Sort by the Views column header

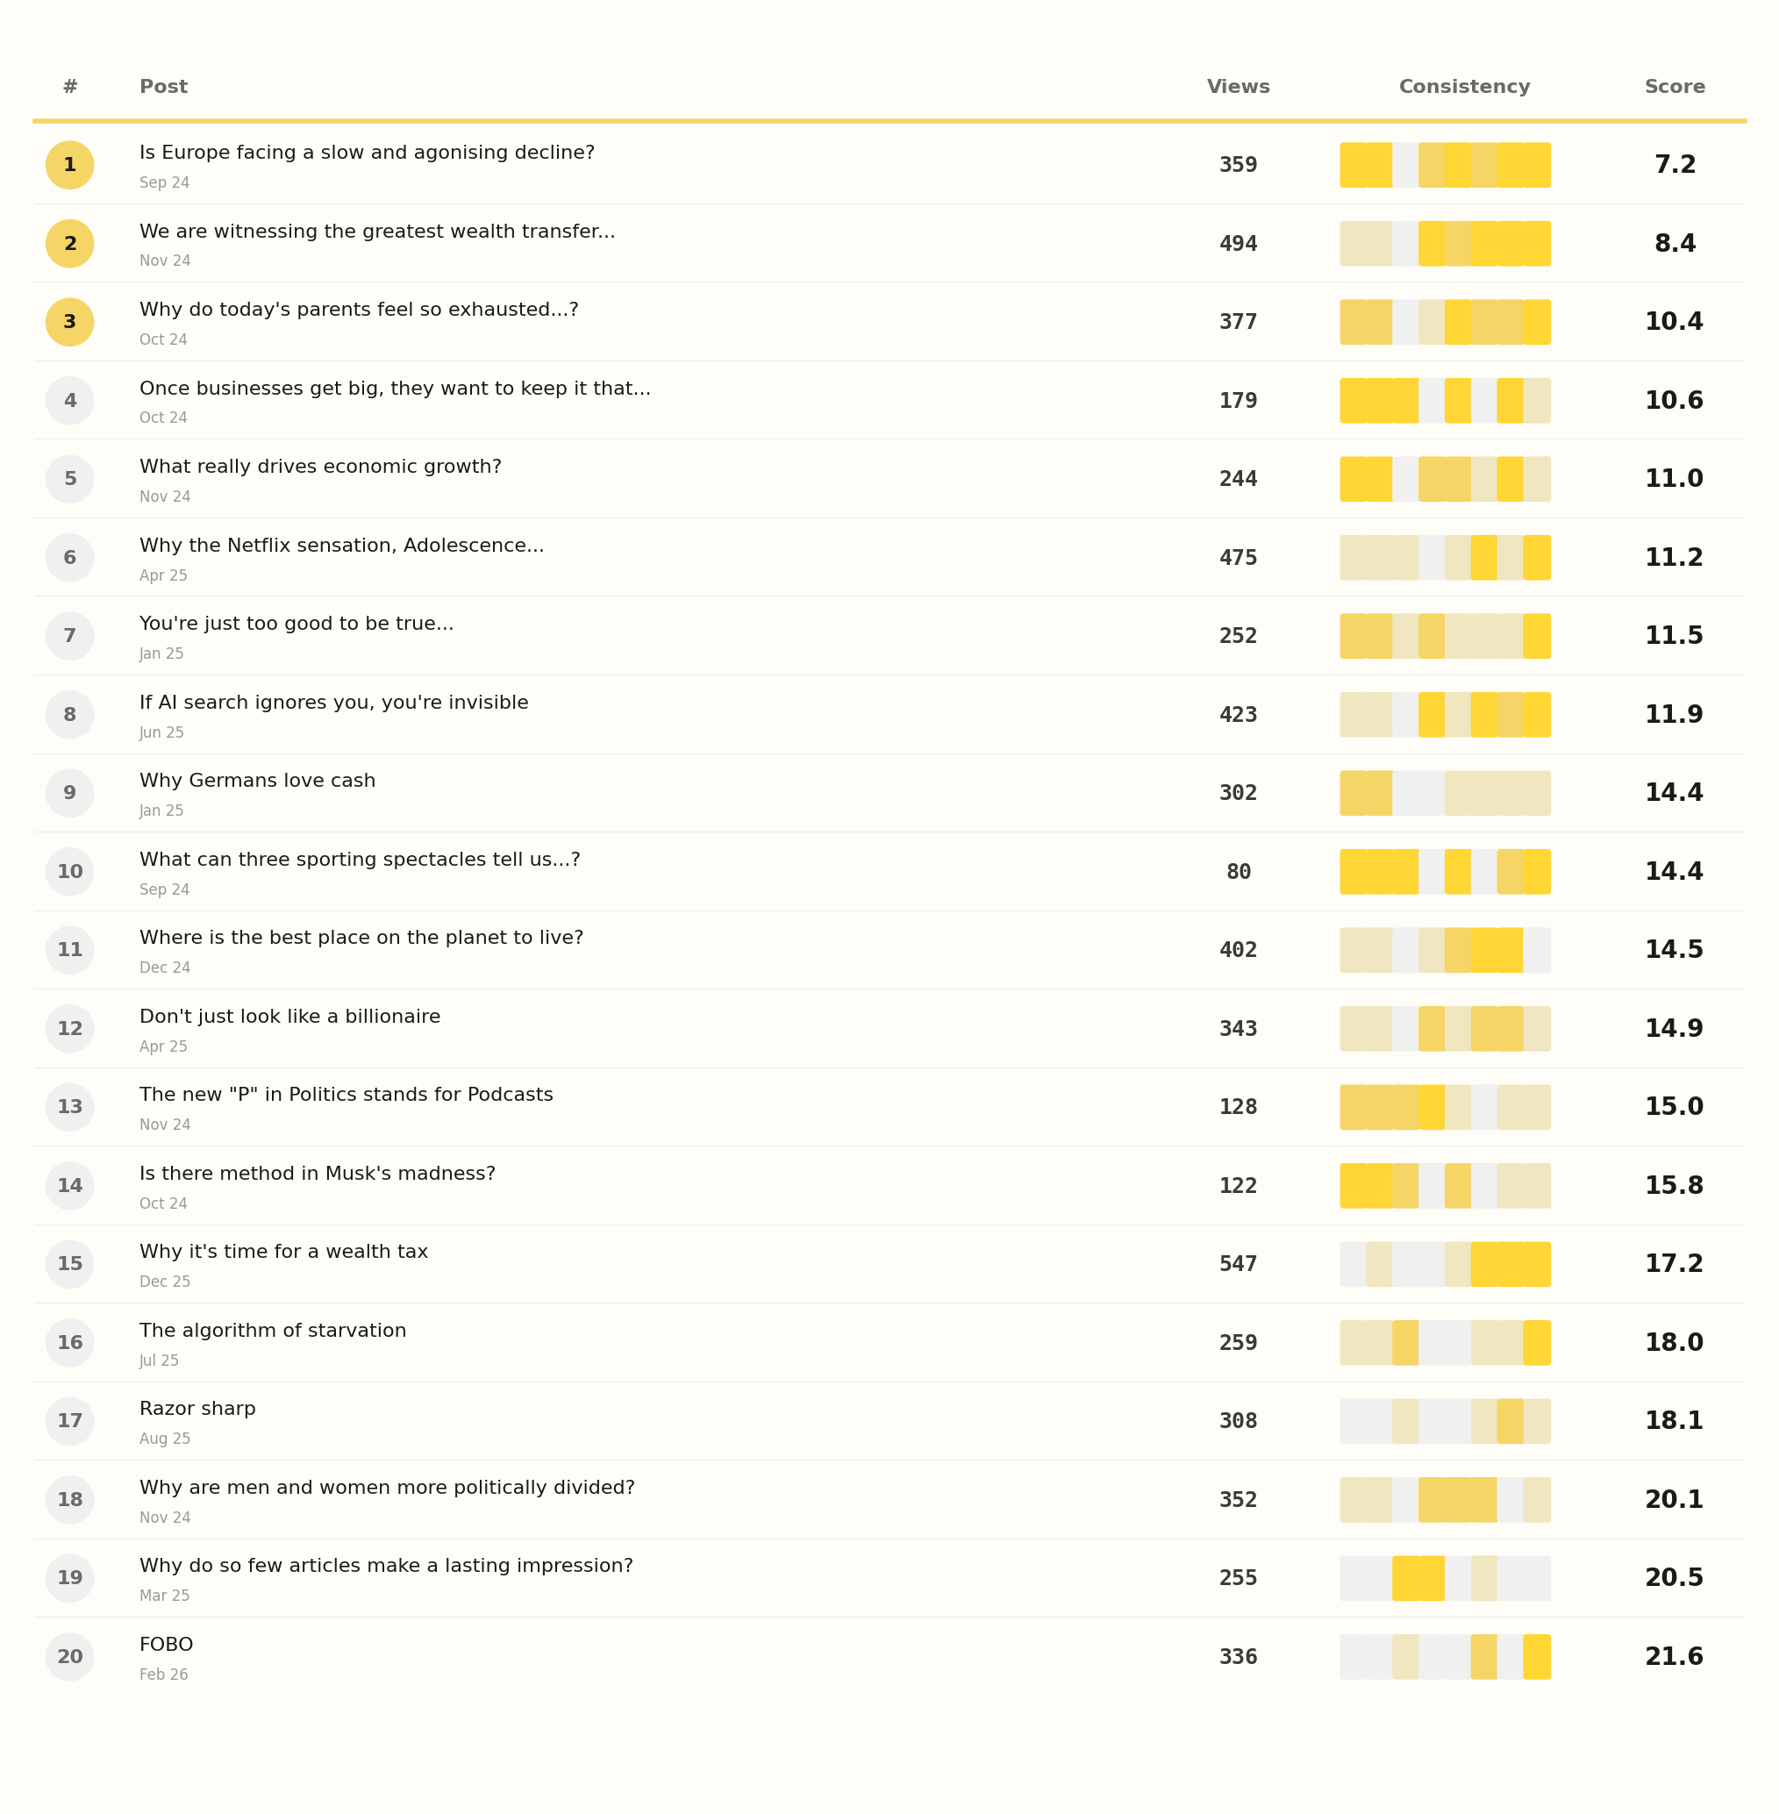(x=1238, y=87)
